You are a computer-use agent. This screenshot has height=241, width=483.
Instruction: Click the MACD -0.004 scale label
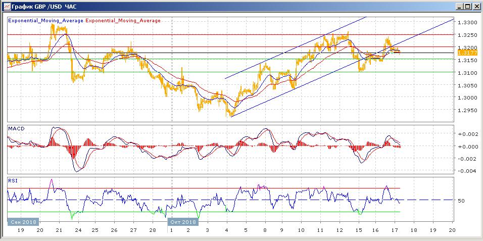click(x=468, y=171)
